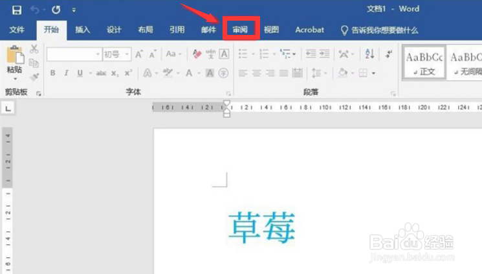Click the Cut scissors icon
482x274 pixels.
[x=34, y=49]
